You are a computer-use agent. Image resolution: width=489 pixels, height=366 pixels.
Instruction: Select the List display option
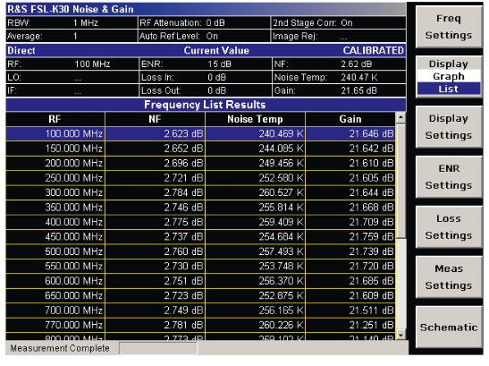[449, 89]
